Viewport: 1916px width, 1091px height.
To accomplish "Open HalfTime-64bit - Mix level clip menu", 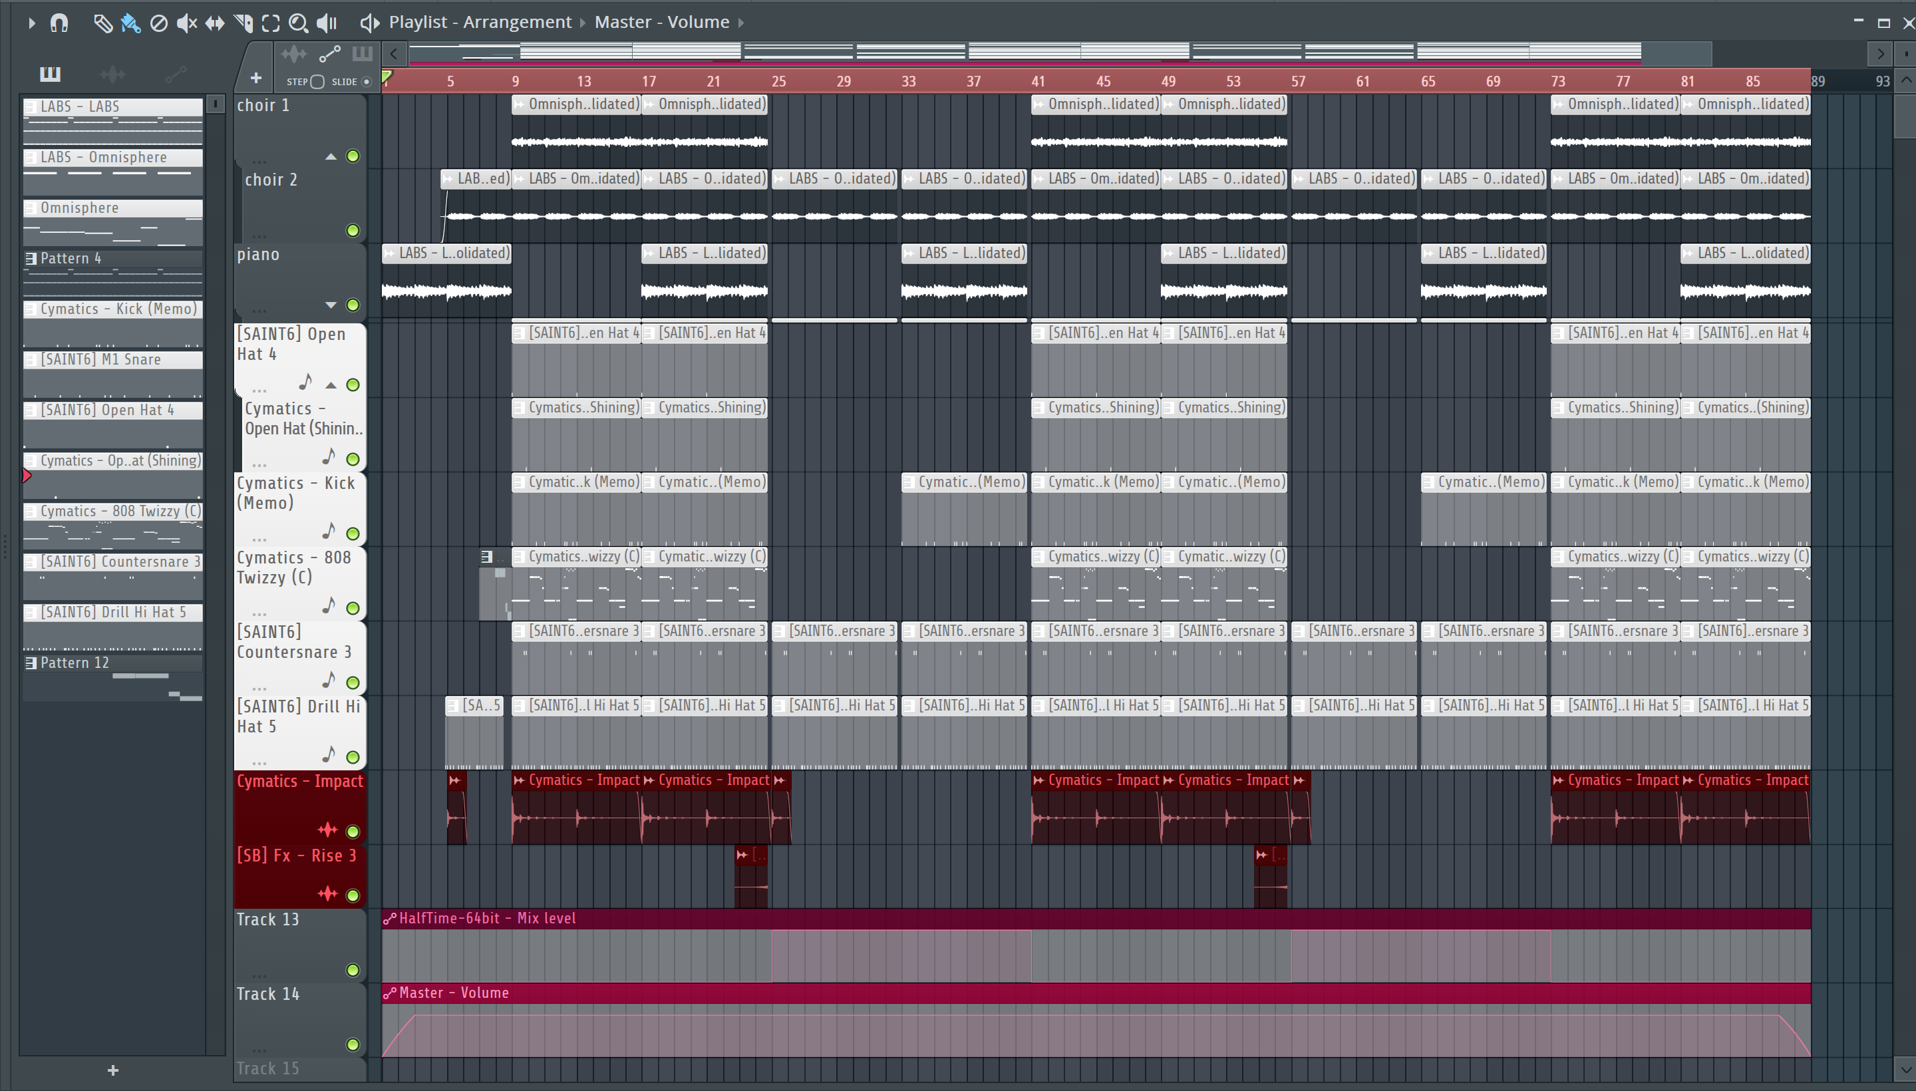I will coord(390,919).
